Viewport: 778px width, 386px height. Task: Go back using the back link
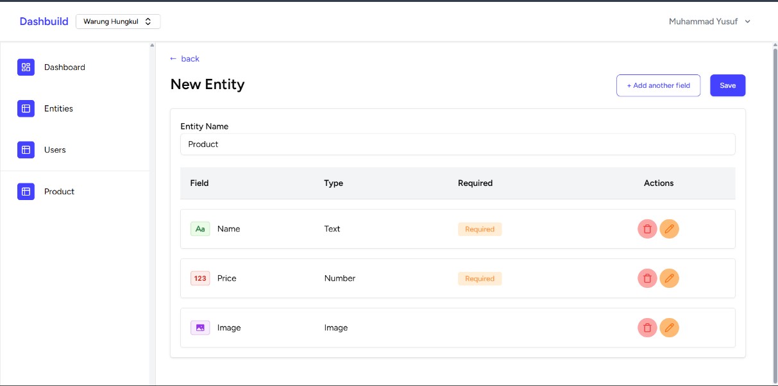[185, 59]
